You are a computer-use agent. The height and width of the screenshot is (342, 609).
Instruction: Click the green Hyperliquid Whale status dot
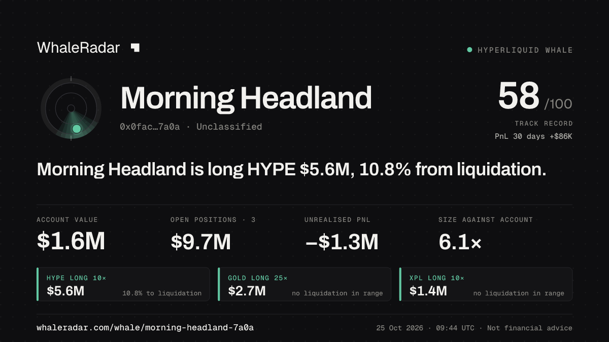(x=469, y=50)
